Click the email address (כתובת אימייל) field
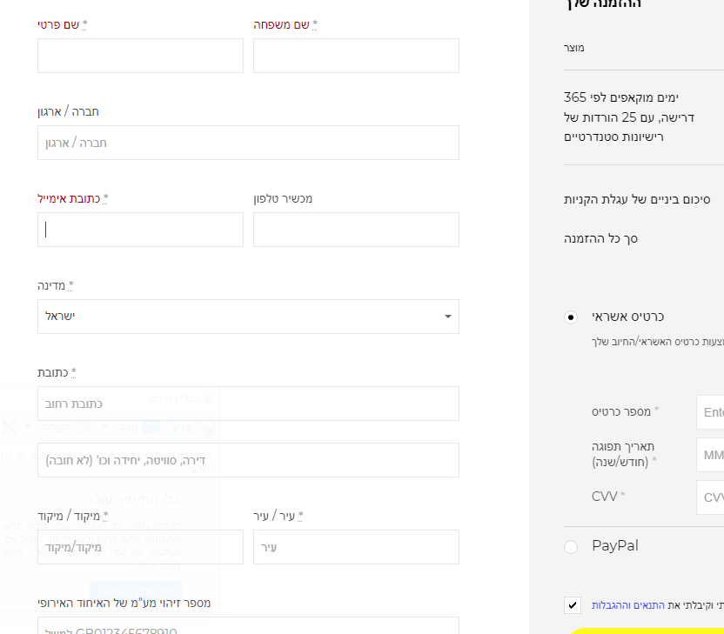The image size is (724, 634). 140,230
